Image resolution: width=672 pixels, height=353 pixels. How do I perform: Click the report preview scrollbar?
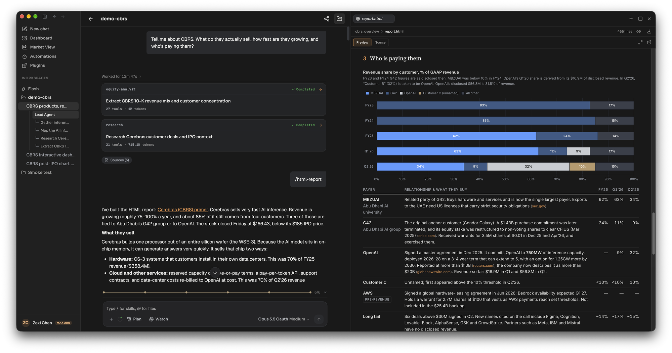(654, 233)
